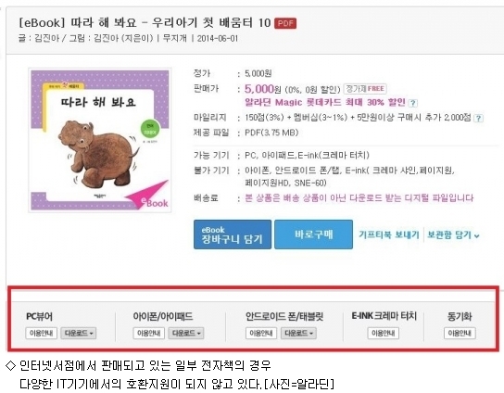Click the 바로구매 button
This screenshot has height=393, width=504.
tap(313, 235)
